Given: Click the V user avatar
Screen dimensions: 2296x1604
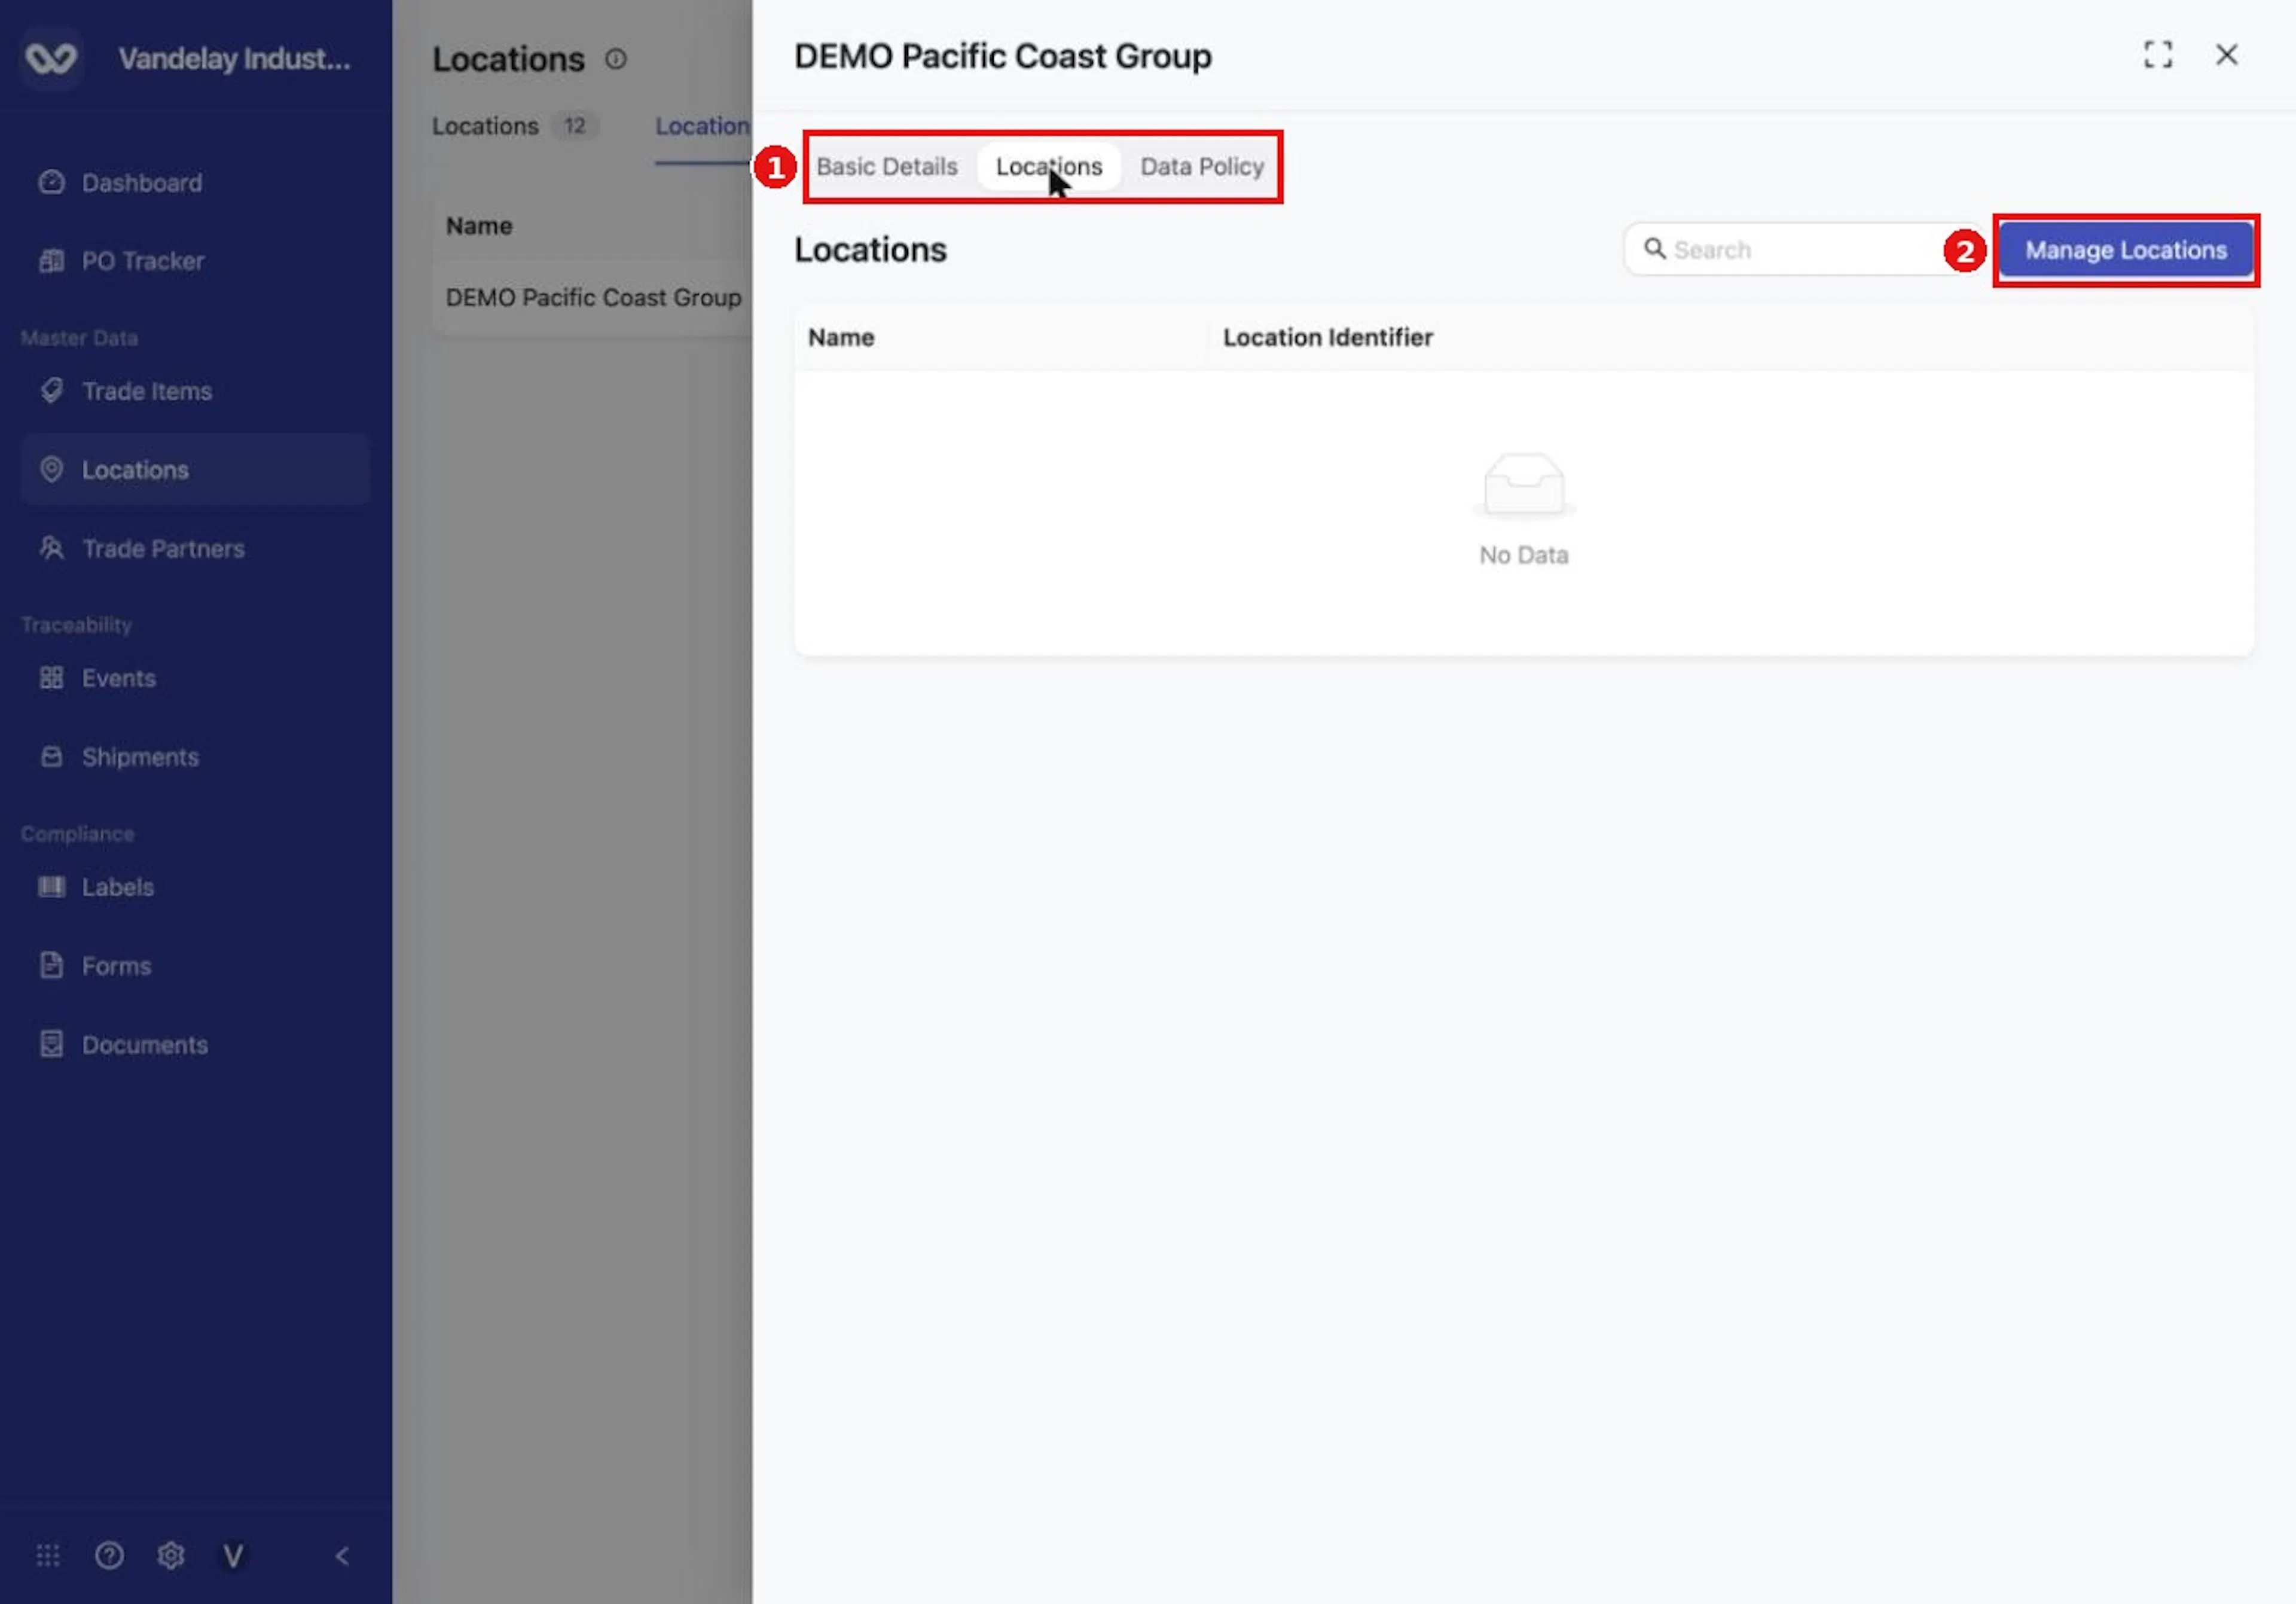Looking at the screenshot, I should 233,1556.
